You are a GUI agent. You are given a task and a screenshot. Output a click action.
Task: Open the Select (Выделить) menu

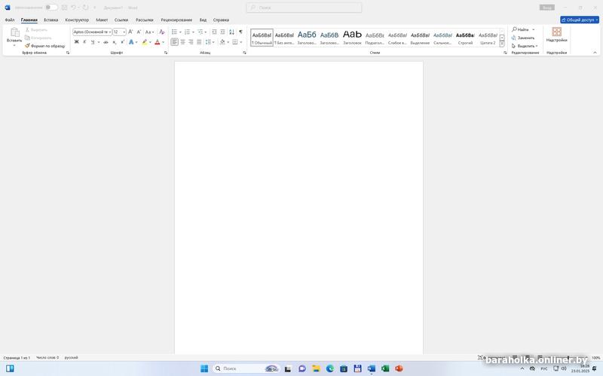[525, 46]
